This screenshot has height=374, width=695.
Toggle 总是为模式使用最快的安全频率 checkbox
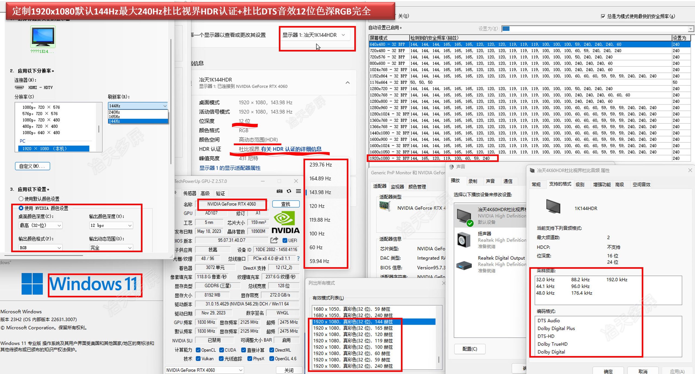tap(603, 16)
